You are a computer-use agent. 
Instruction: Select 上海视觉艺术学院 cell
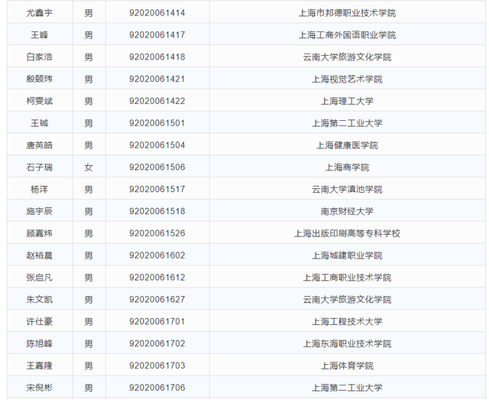(x=347, y=79)
